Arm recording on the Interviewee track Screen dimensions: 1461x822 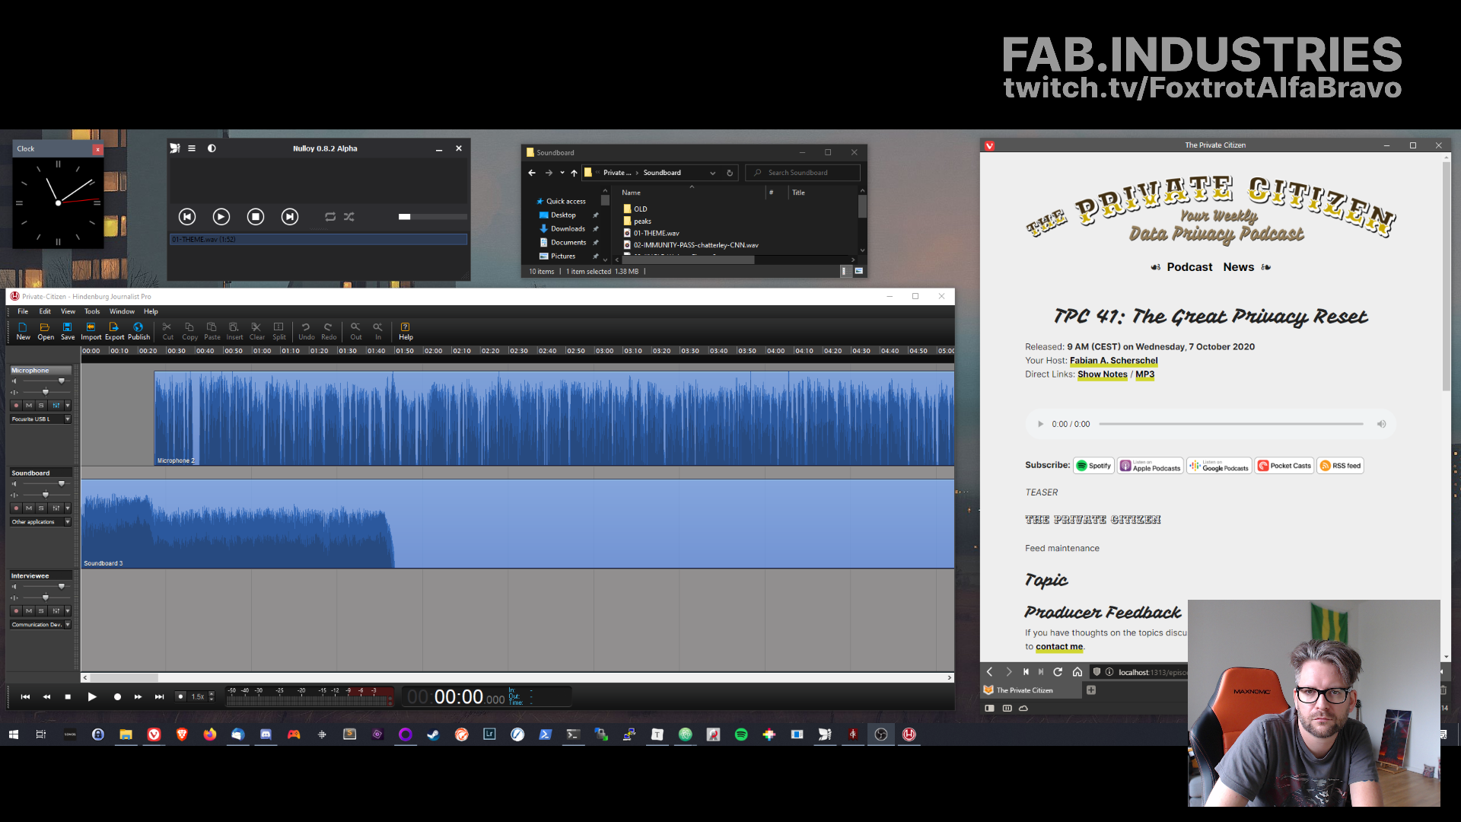[16, 611]
